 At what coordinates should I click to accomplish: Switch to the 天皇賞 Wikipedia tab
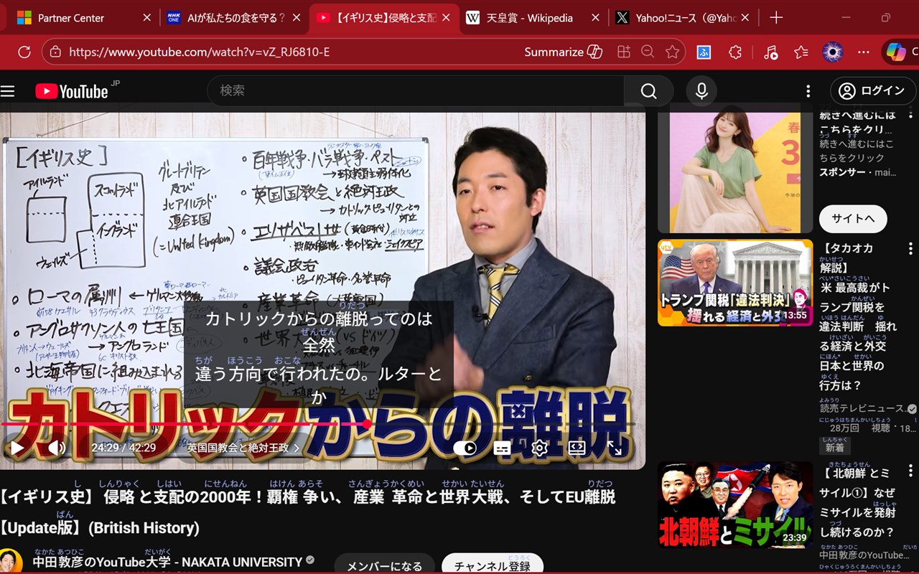[x=533, y=18]
